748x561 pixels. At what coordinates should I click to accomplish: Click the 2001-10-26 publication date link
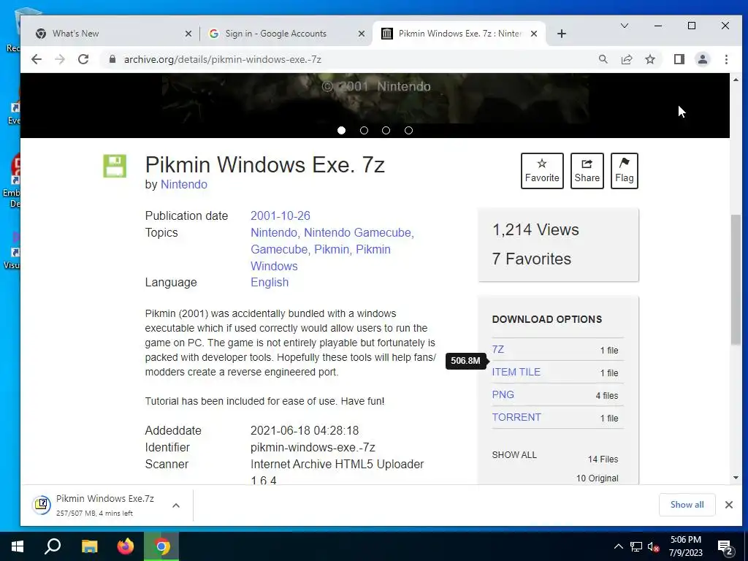(280, 215)
